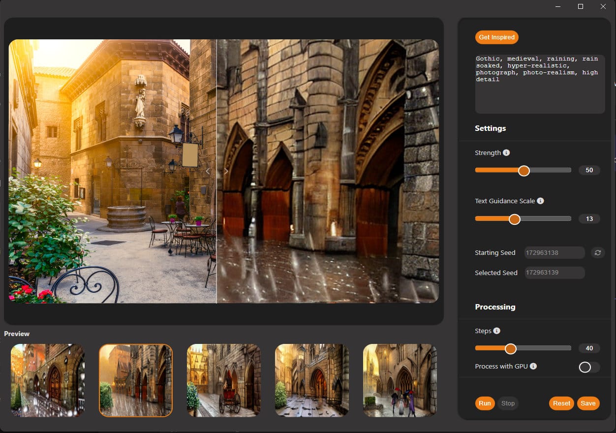Screen dimensions: 616x433
Task: Click the Starting Seed input field
Action: 554,252
